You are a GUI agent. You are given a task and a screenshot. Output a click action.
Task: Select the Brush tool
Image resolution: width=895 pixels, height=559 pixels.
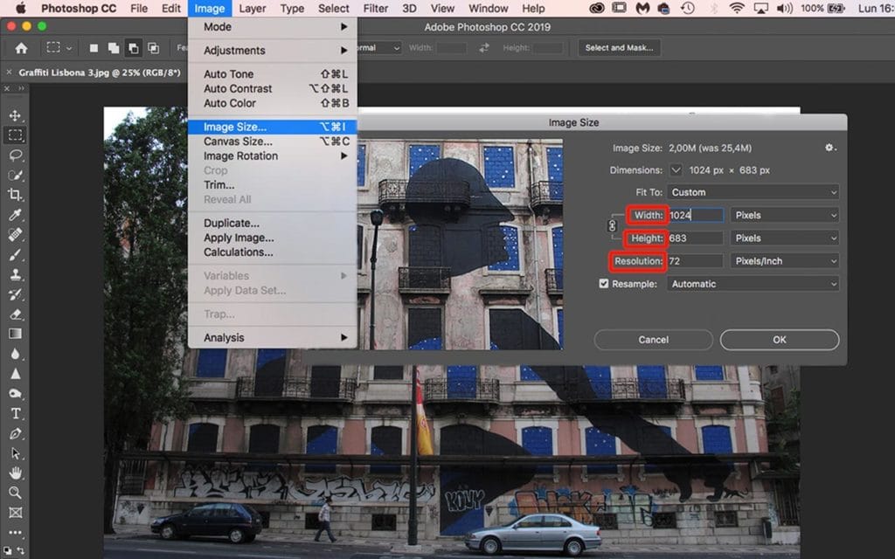tap(12, 256)
